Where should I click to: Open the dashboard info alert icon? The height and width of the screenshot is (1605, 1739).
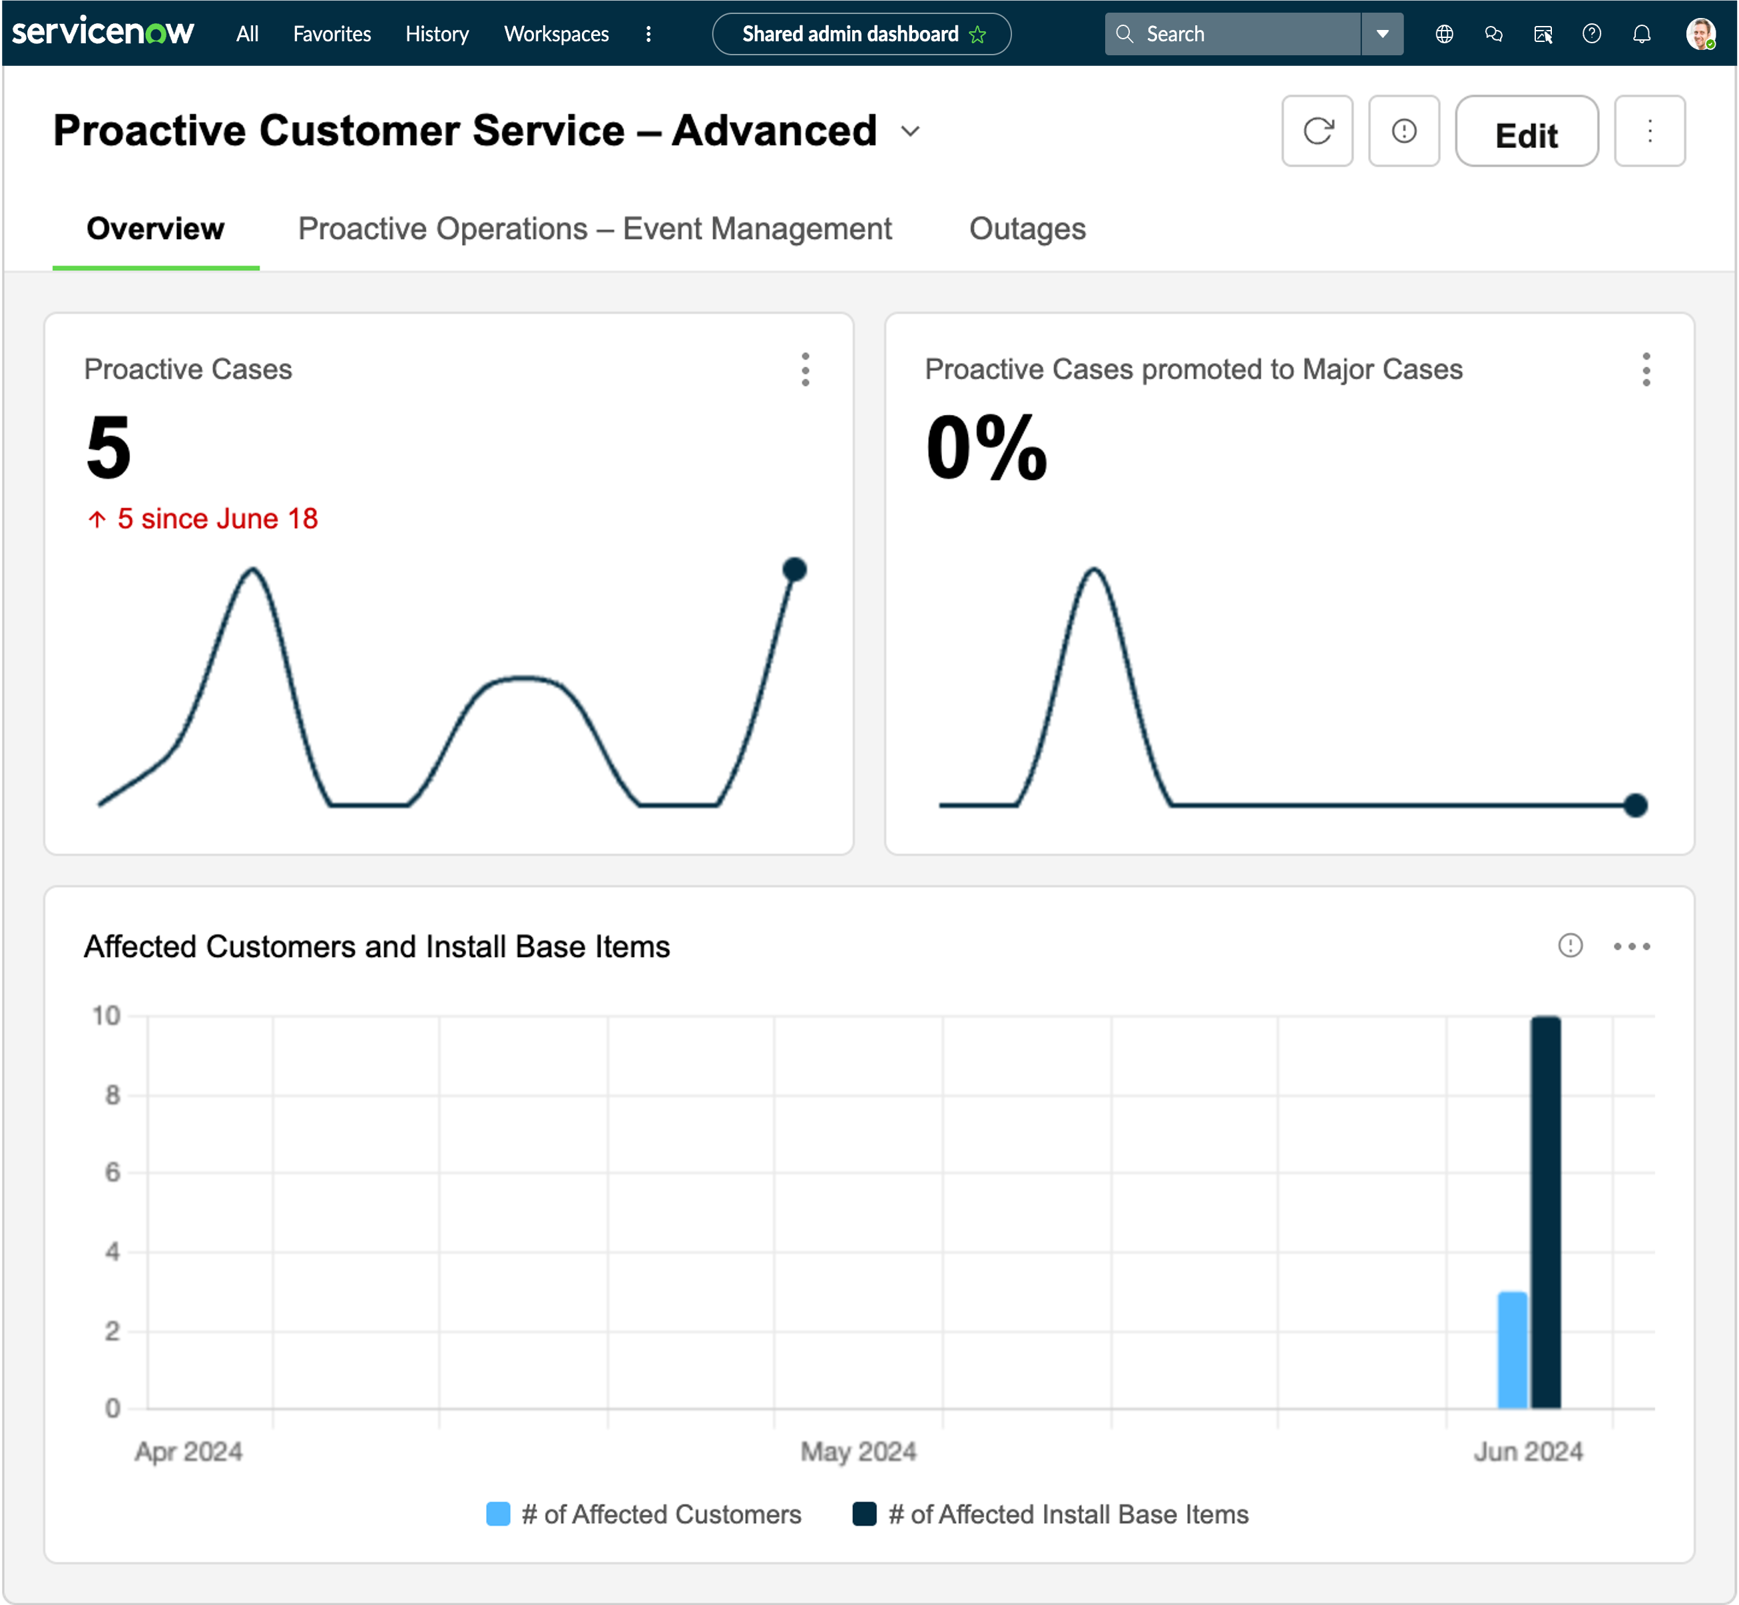[1404, 131]
